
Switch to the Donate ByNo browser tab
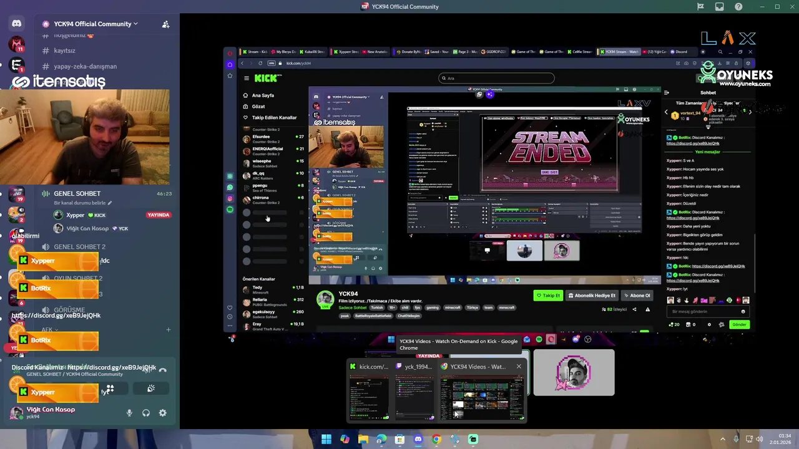(410, 52)
